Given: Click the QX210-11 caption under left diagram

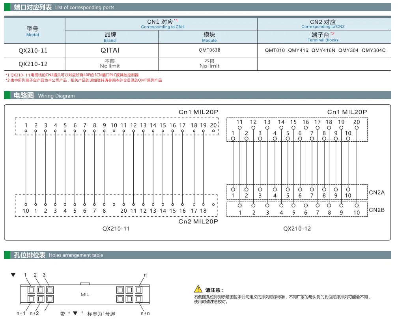Looking at the screenshot, I should coord(116,228).
